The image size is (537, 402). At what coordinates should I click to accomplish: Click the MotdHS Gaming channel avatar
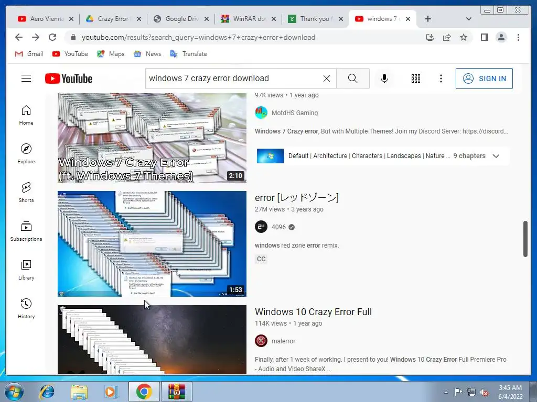click(x=261, y=113)
